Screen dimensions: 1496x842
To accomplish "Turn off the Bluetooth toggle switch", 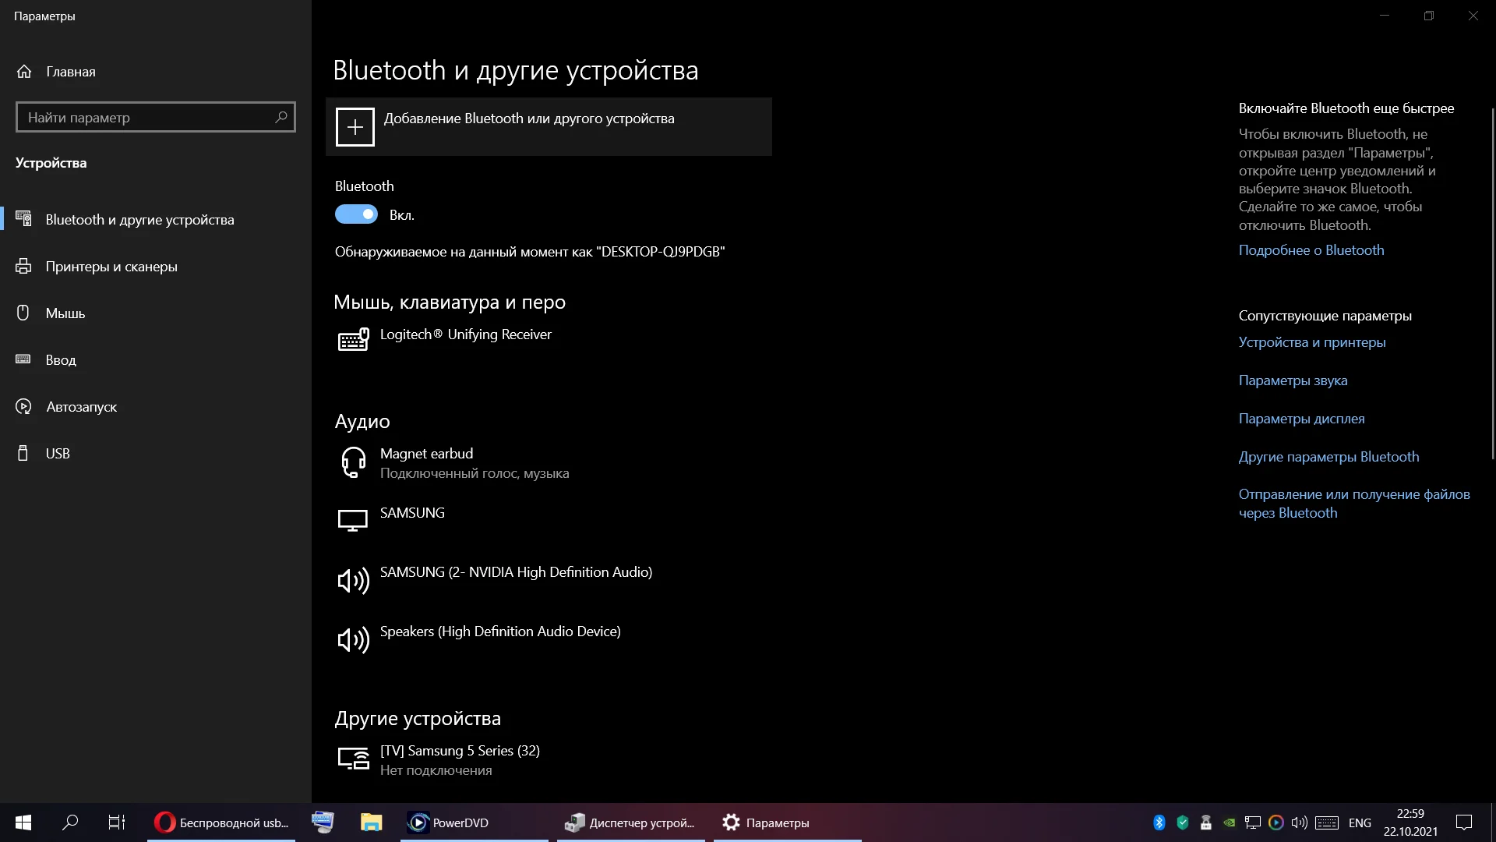I will [356, 214].
